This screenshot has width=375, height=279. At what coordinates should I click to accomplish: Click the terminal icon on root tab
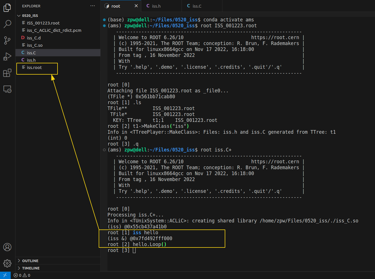[107, 6]
